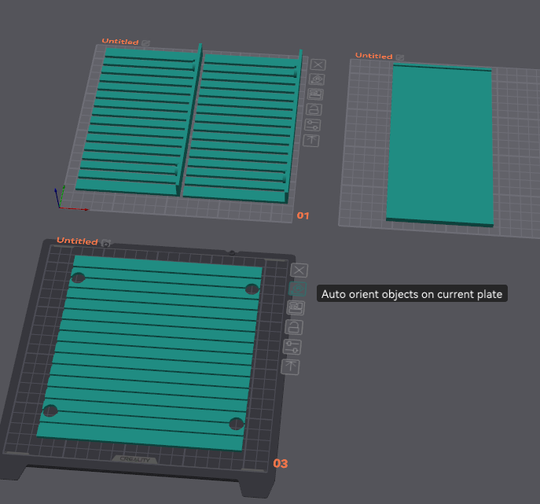Open plate 03 settings sliders icon
540x504 pixels.
[292, 347]
